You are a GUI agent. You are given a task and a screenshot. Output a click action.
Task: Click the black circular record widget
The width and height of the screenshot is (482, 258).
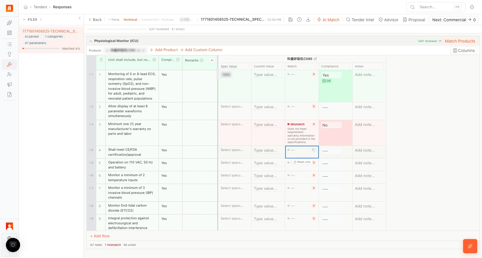point(13,245)
